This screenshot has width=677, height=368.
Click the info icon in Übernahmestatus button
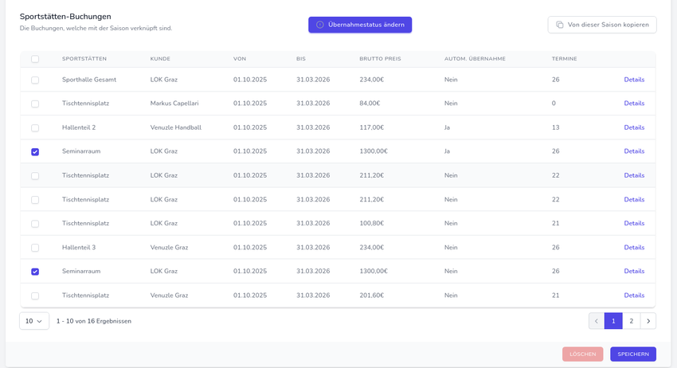[x=320, y=25]
